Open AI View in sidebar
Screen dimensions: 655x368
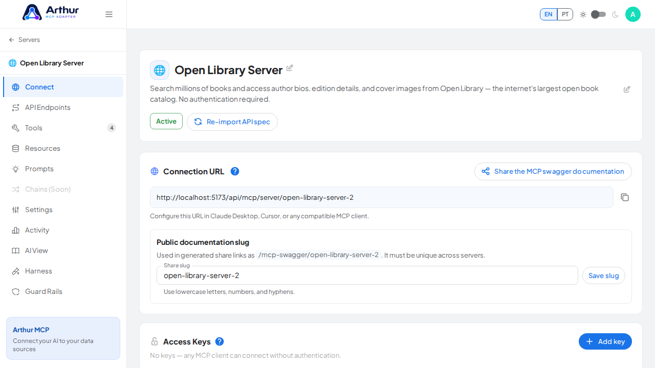point(63,250)
